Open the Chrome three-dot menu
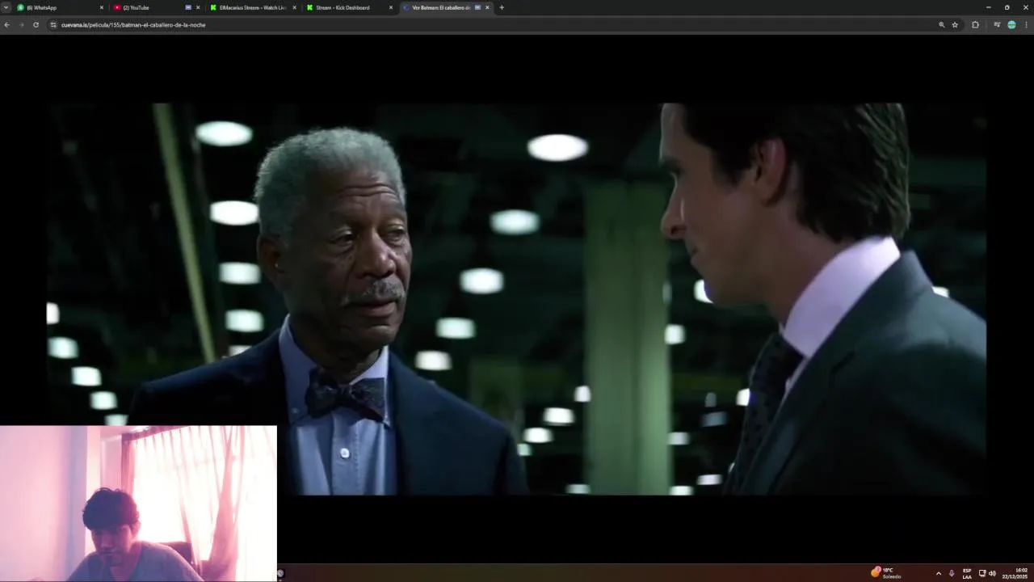 pos(1026,25)
